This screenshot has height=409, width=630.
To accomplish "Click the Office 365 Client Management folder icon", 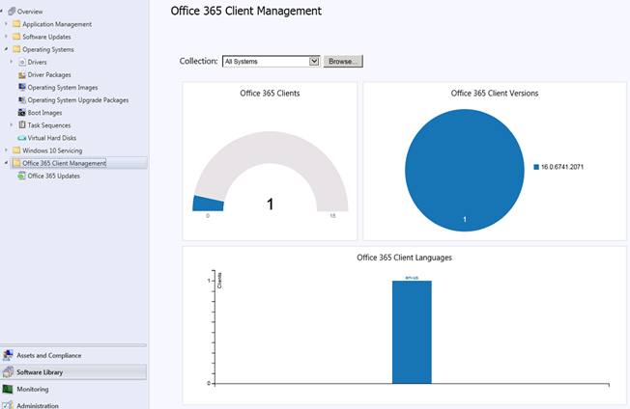I will click(x=16, y=163).
